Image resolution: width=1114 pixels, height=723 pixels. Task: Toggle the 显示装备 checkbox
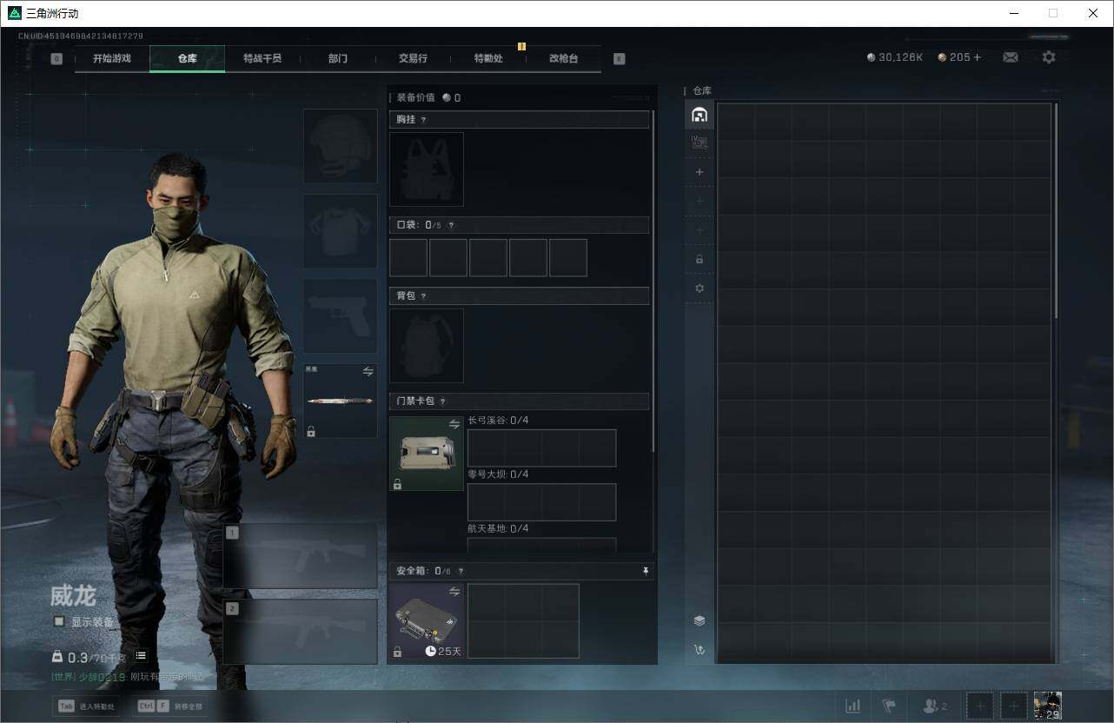coord(59,621)
